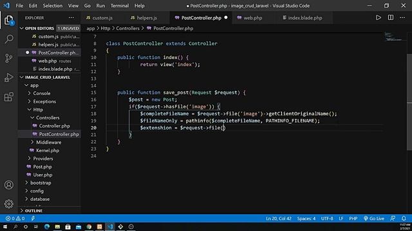The image size is (412, 231).
Task: Open the notifications bell in status bar
Action: (x=404, y=218)
